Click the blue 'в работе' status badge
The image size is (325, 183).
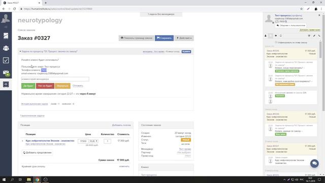click(186, 51)
